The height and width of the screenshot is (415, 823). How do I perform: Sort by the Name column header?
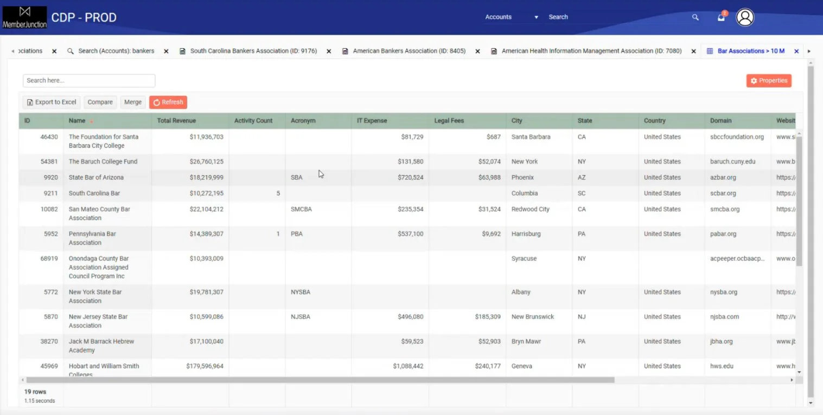(x=107, y=121)
